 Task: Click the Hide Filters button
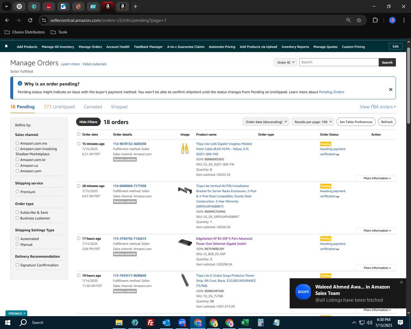(x=88, y=122)
